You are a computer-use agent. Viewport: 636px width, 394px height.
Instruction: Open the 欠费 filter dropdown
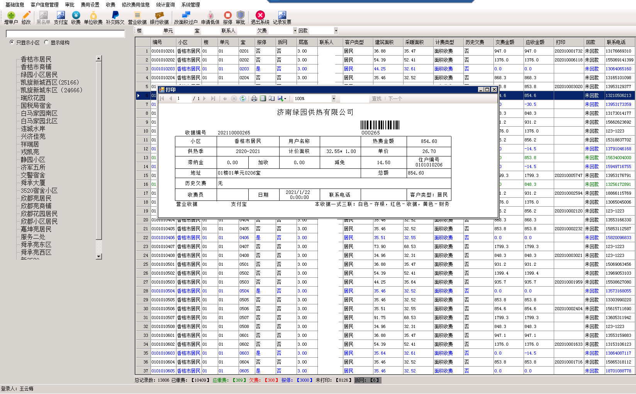(295, 31)
